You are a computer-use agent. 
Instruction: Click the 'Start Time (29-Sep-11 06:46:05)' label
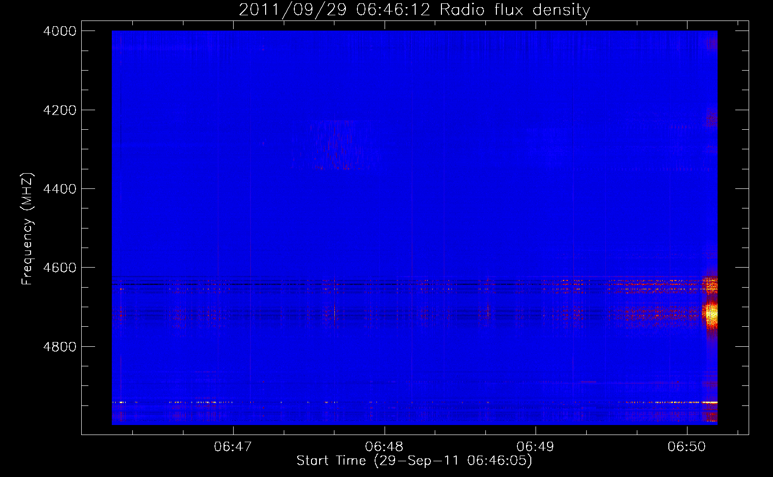click(414, 461)
